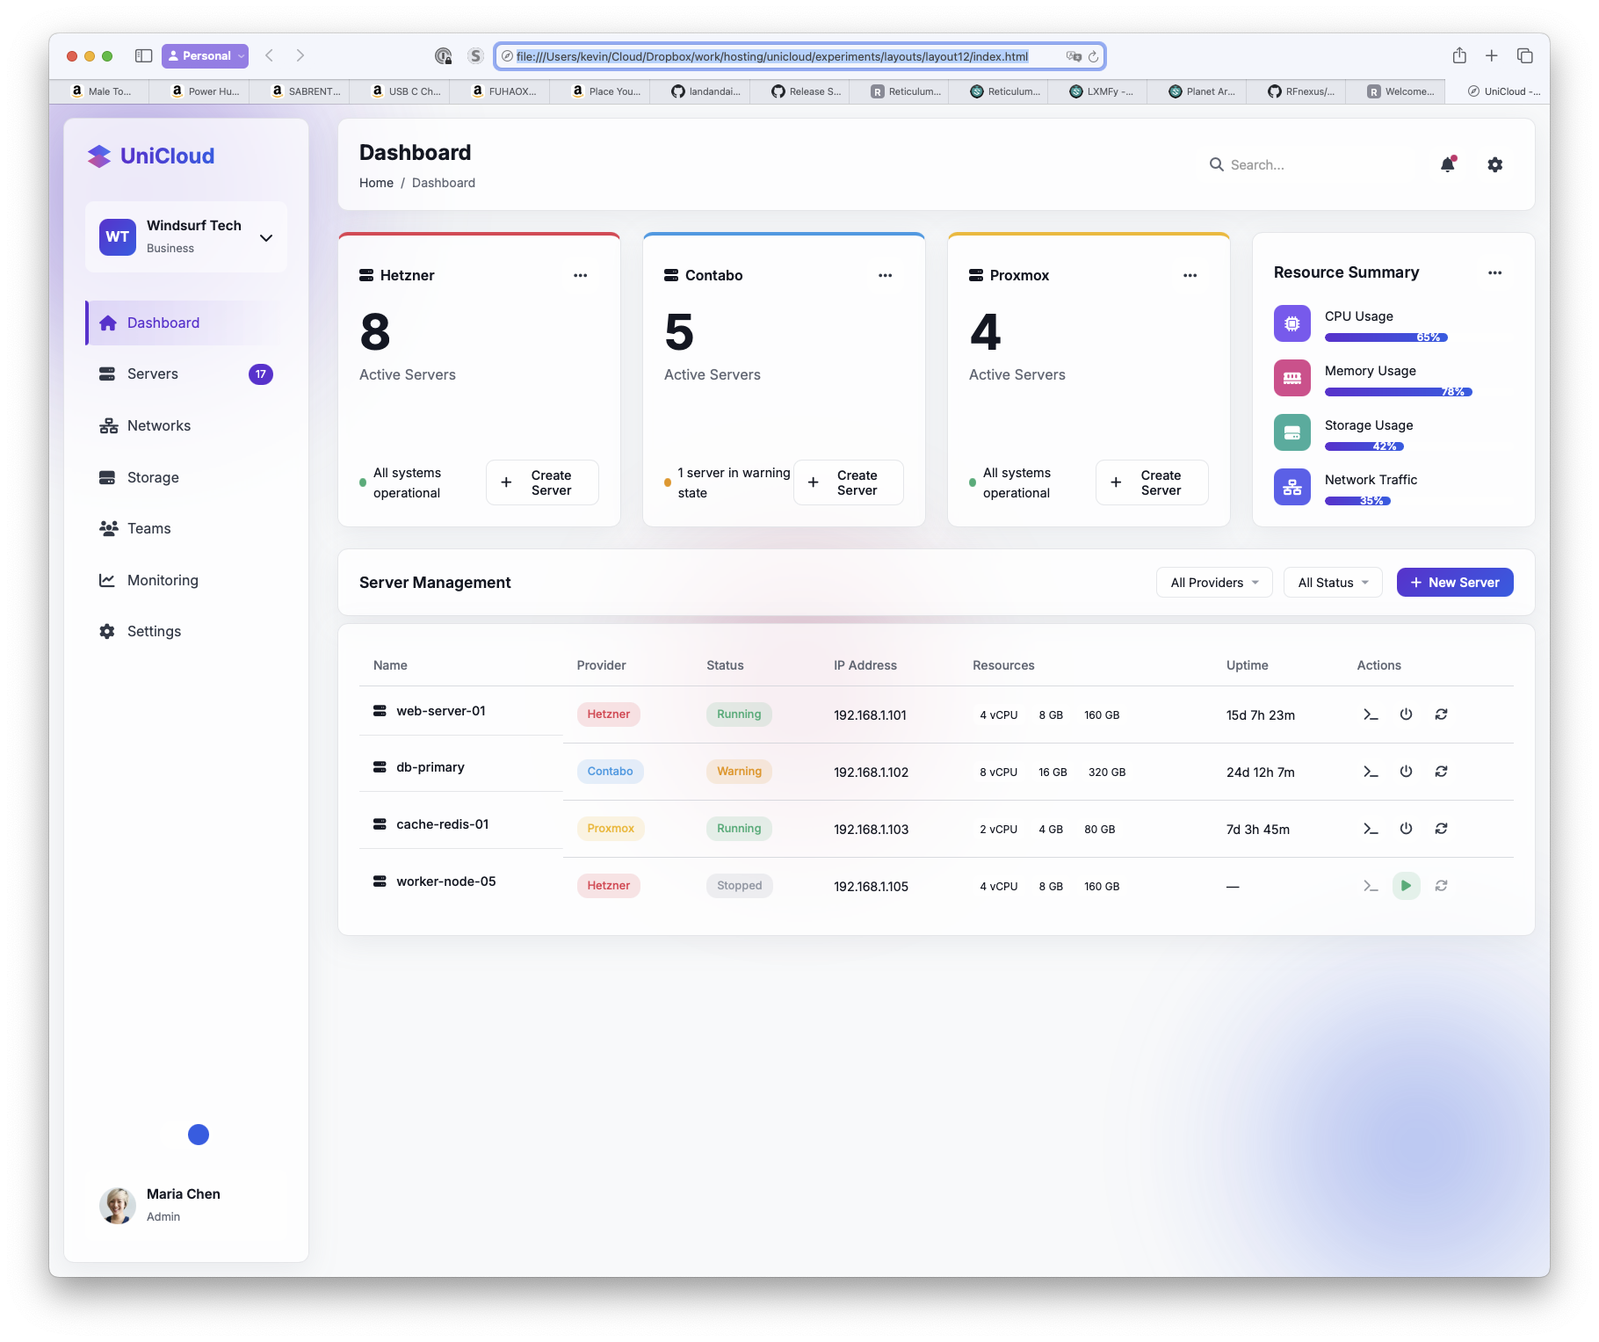Click Create Server on Contabo card
This screenshot has width=1599, height=1342.
pos(848,482)
